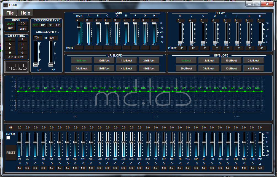277x177 pixels.
Task: Select channel B in CH SETTING
Action: pos(22,40)
